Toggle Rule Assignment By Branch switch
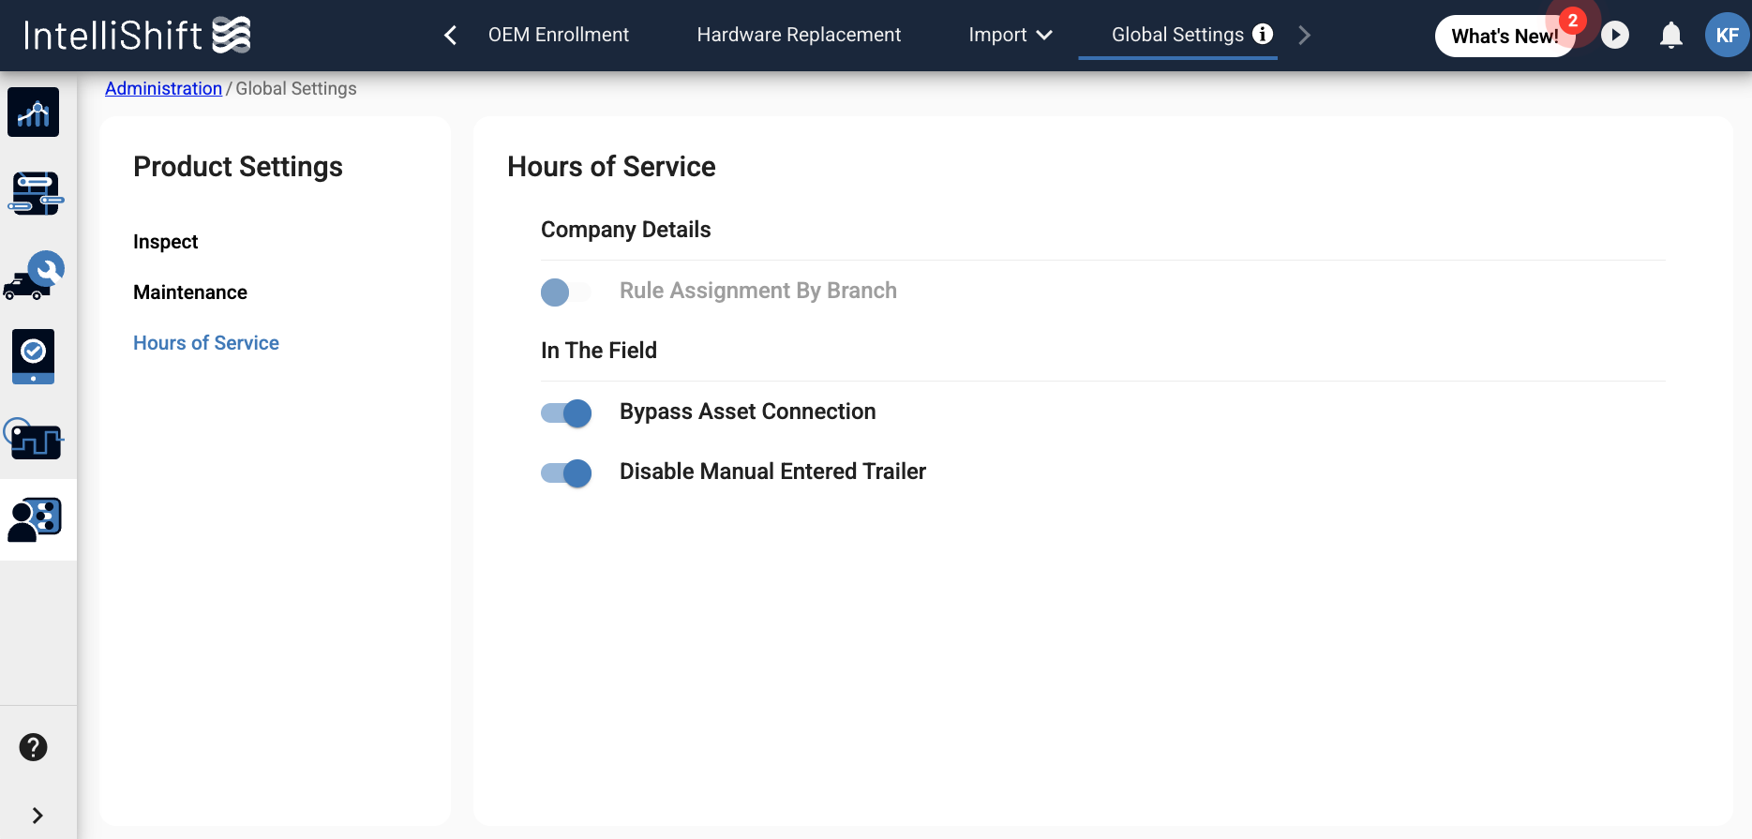The height and width of the screenshot is (839, 1752). tap(566, 292)
